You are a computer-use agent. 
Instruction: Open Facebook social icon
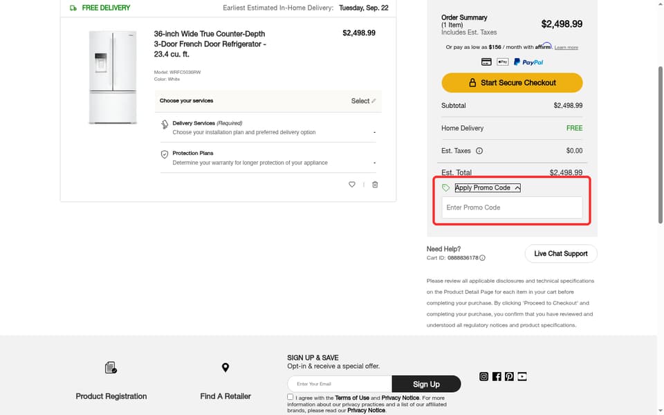[x=497, y=376]
